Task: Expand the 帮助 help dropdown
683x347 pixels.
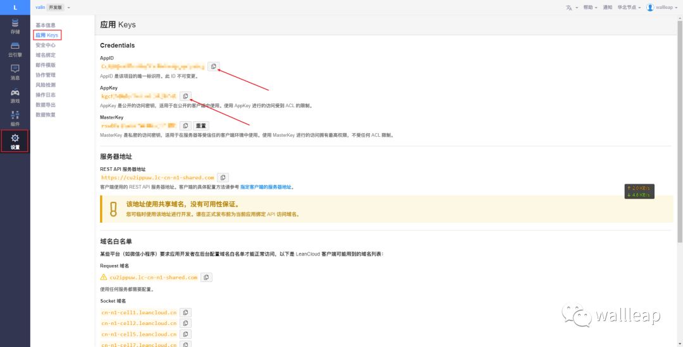Action: 590,8
